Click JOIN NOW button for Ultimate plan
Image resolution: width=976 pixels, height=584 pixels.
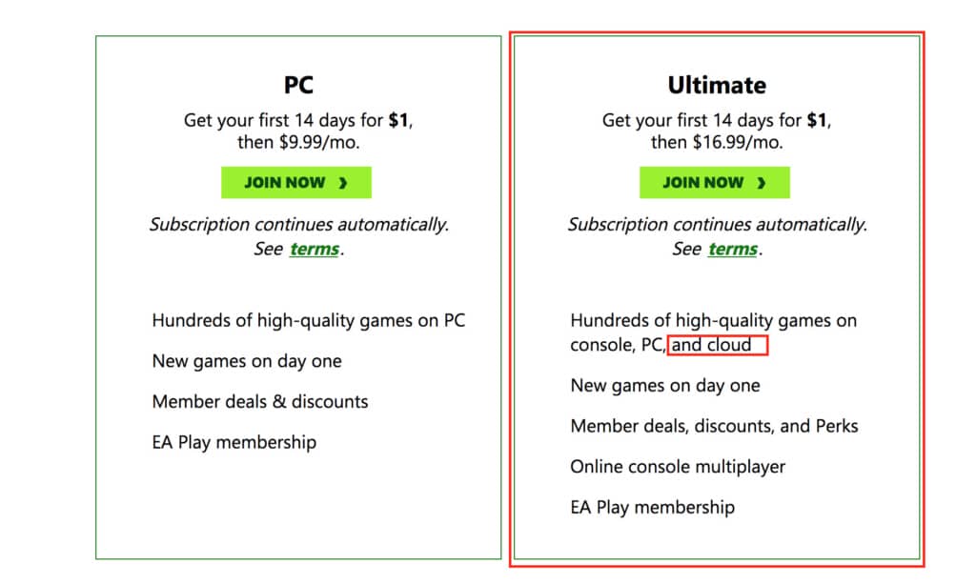click(x=715, y=182)
